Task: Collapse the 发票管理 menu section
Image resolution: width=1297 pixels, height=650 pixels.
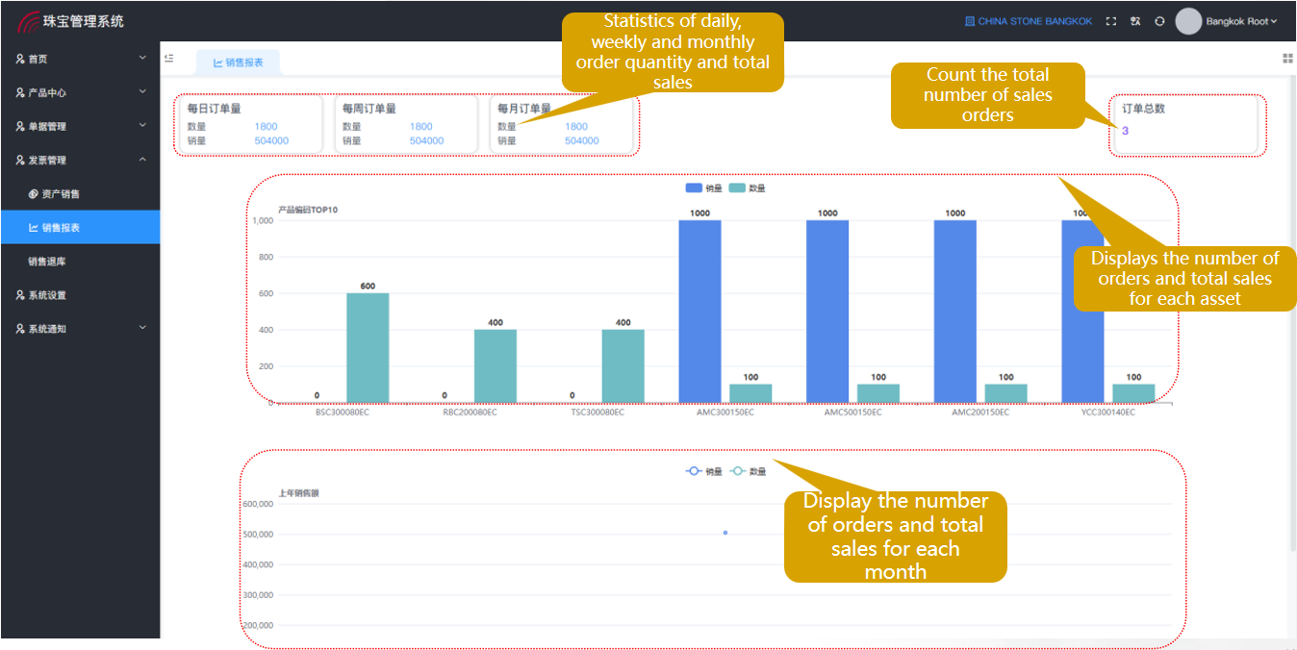Action: [x=58, y=159]
